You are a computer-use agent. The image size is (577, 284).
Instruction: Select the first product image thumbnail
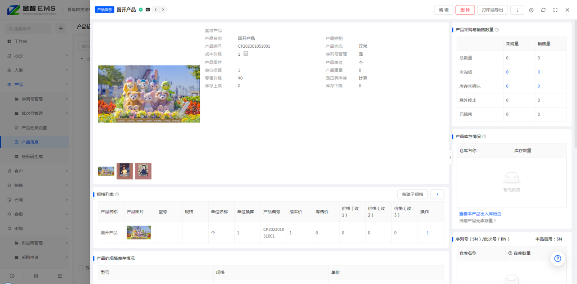(106, 171)
